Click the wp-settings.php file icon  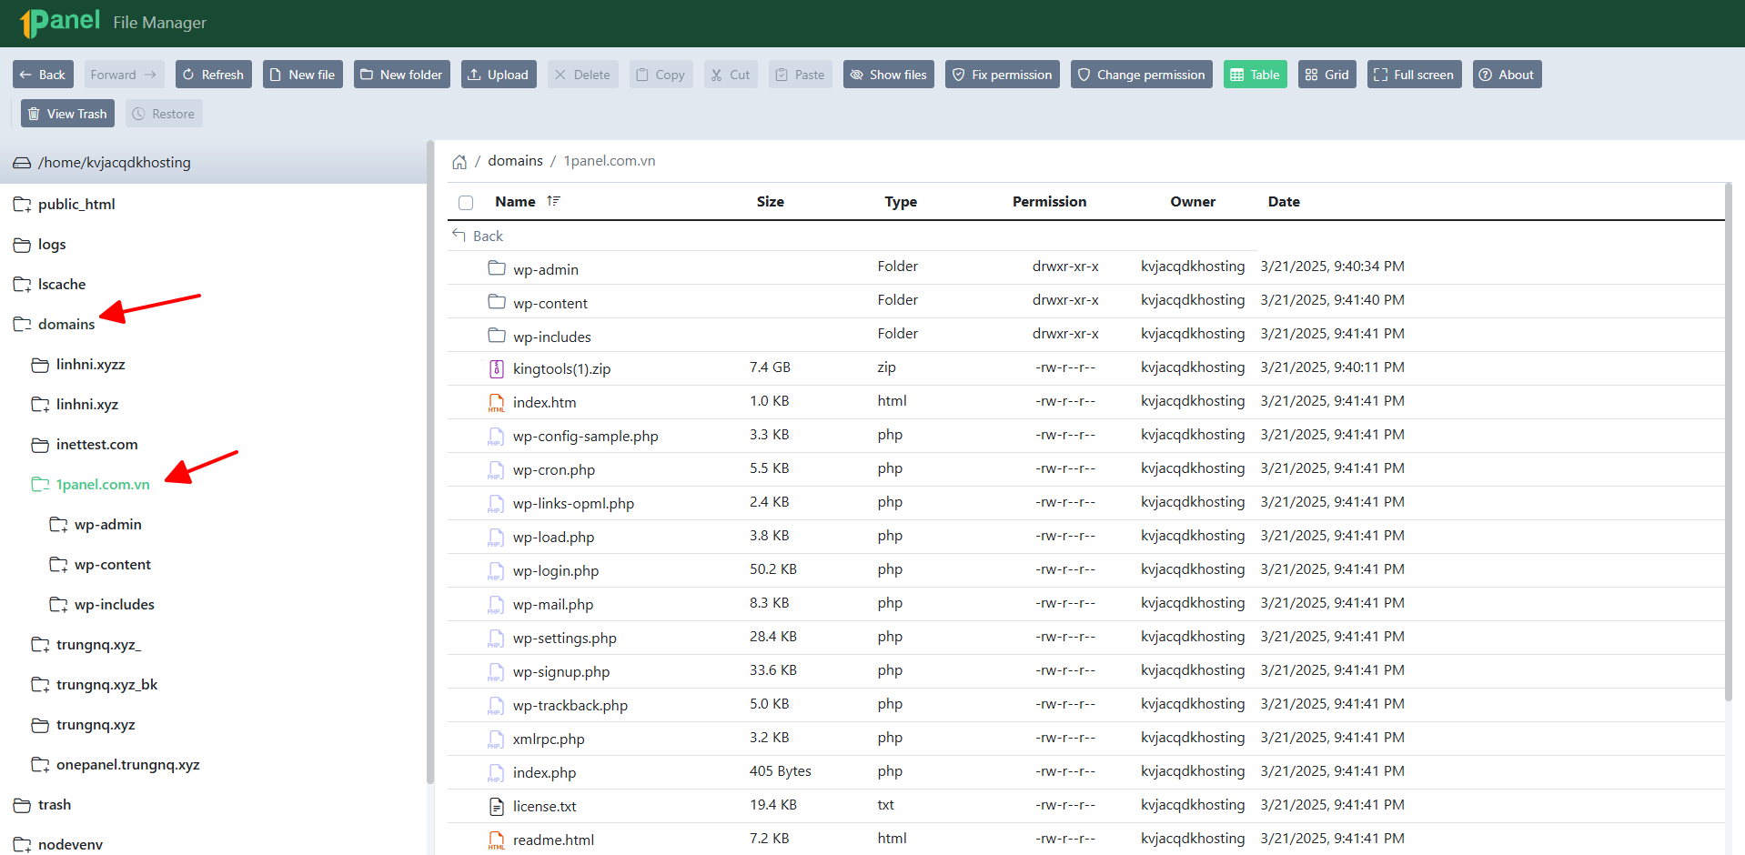[x=497, y=638]
